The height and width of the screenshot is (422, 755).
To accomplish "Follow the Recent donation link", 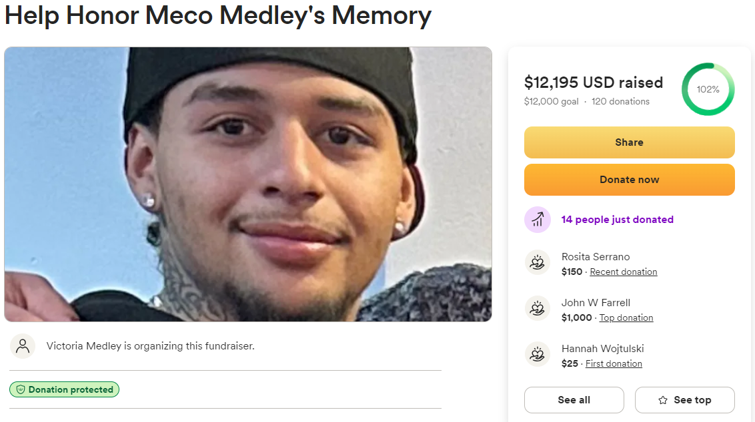I will pos(624,272).
